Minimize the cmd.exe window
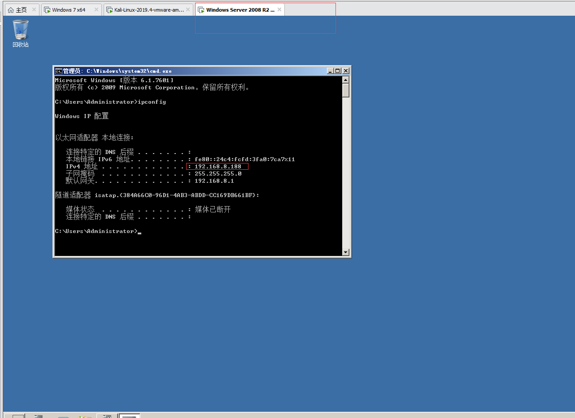The image size is (575, 418). (331, 71)
